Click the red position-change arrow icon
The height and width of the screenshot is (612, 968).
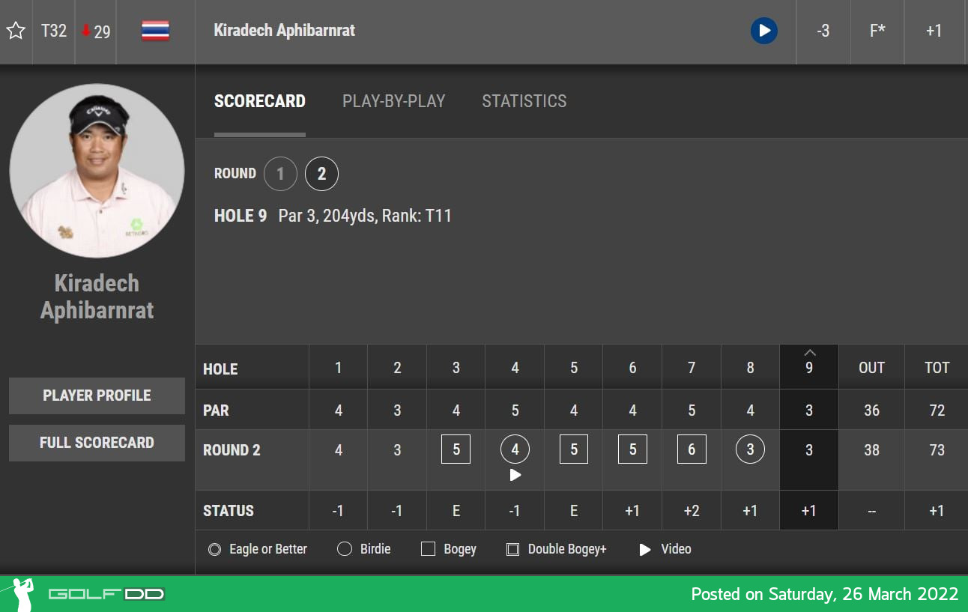pyautogui.click(x=86, y=31)
